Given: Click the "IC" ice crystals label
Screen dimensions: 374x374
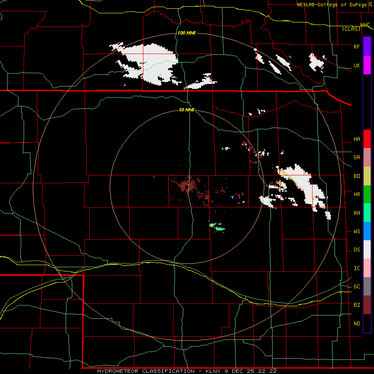Looking at the screenshot, I should click(x=357, y=268).
